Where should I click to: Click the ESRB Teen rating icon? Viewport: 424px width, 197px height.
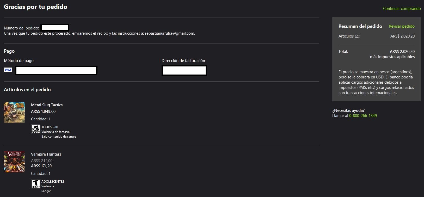tap(35, 184)
